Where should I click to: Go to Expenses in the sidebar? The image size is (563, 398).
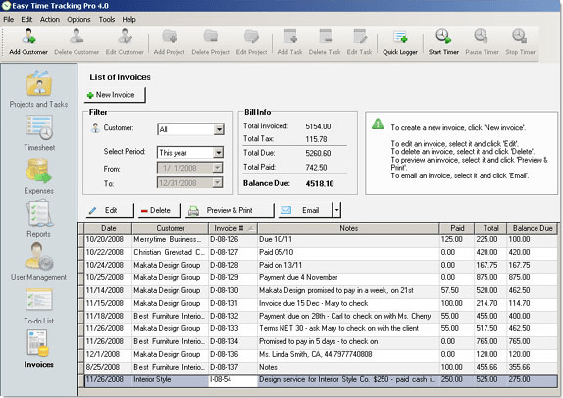click(39, 176)
